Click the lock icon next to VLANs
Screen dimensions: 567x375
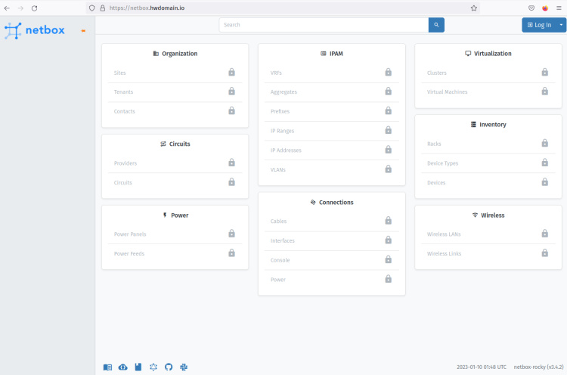click(x=388, y=169)
